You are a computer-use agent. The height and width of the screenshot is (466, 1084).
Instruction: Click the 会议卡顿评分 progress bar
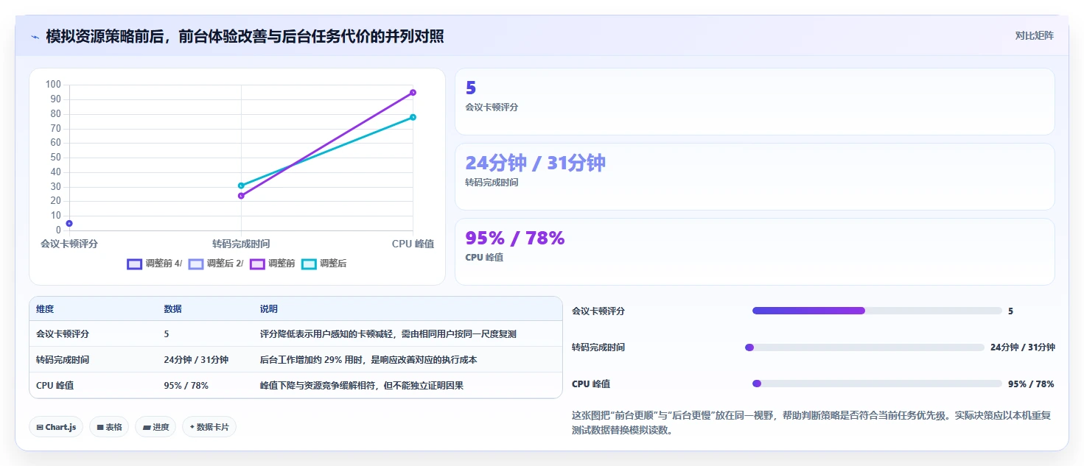877,311
